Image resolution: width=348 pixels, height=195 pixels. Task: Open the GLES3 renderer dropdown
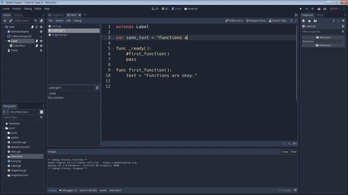335,9
